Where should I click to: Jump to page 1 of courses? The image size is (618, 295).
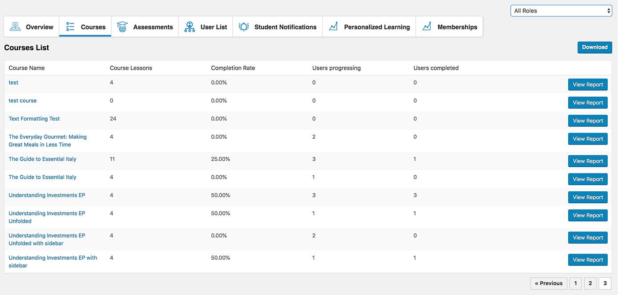click(575, 283)
